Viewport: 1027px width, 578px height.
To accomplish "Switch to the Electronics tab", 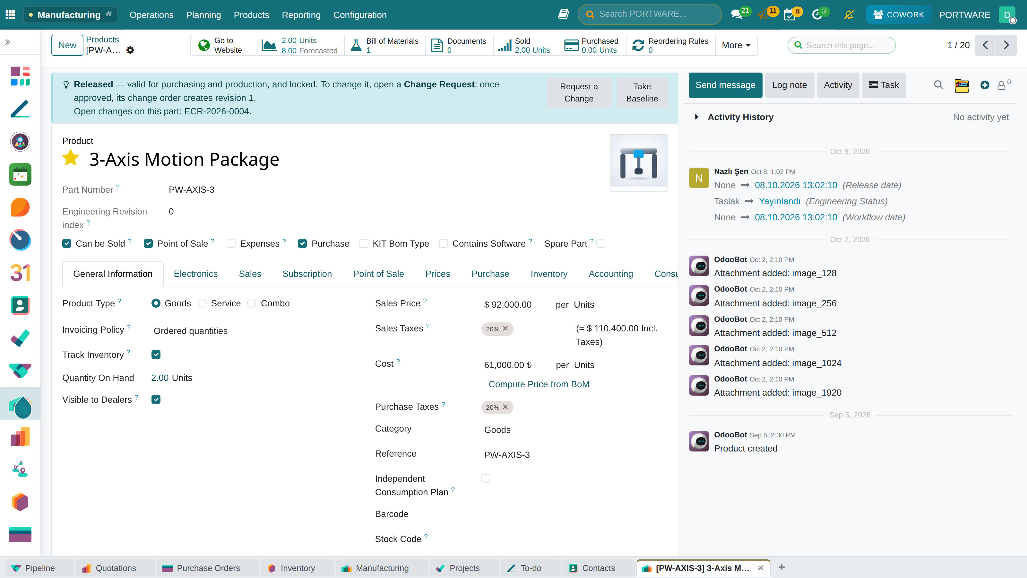I will [195, 274].
